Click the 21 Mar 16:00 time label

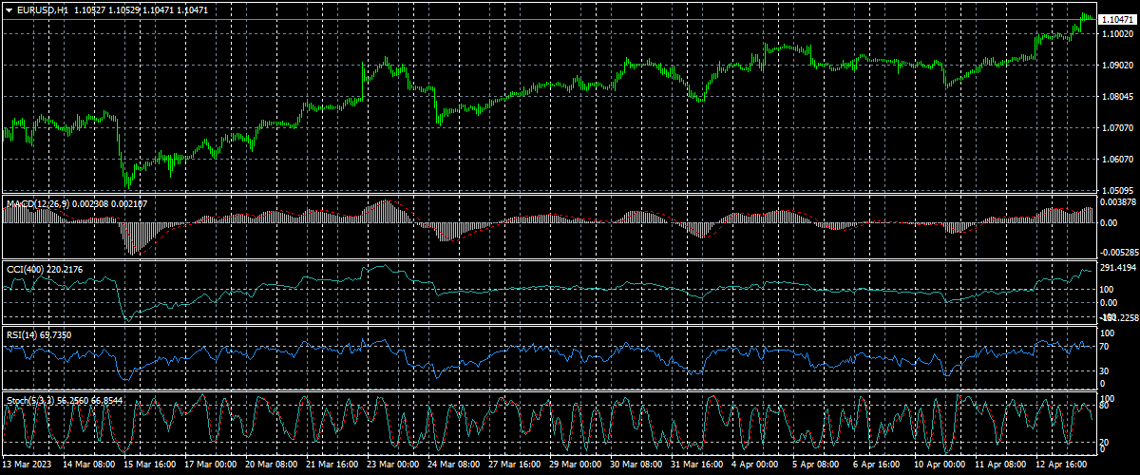click(332, 464)
